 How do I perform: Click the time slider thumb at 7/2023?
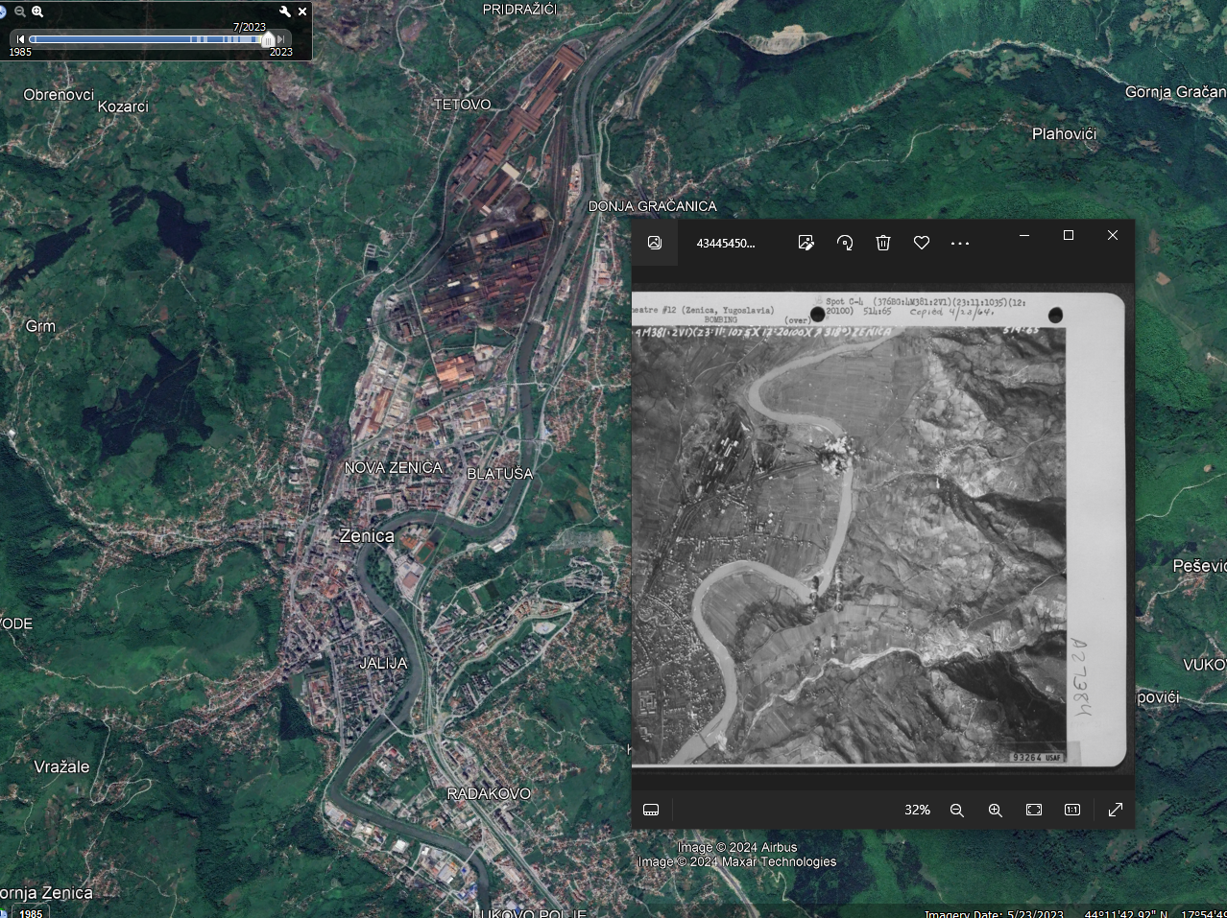pos(268,39)
